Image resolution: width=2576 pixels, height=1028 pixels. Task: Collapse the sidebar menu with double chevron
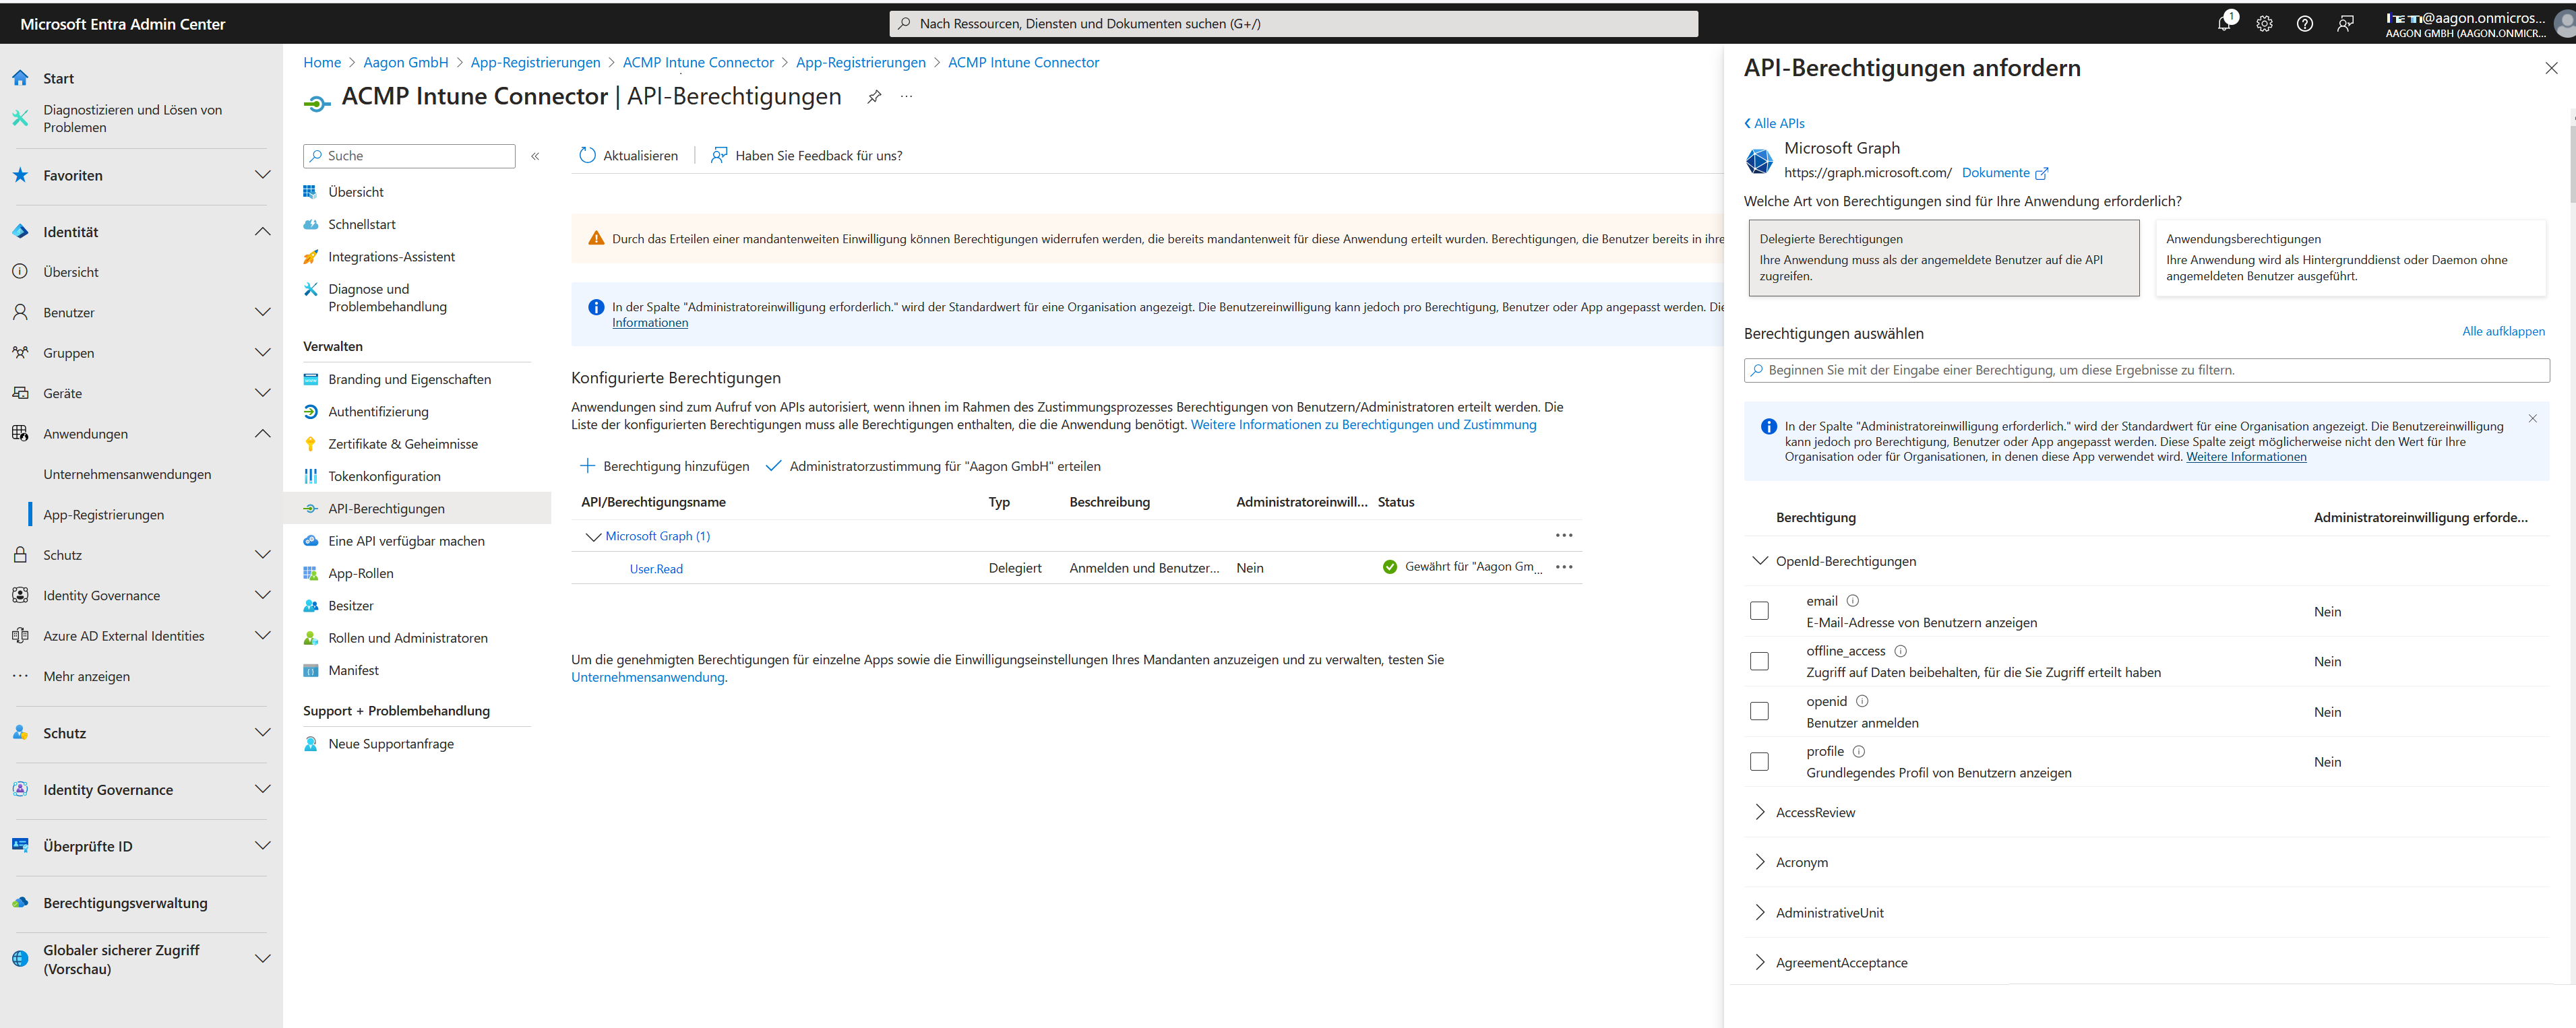(x=535, y=156)
